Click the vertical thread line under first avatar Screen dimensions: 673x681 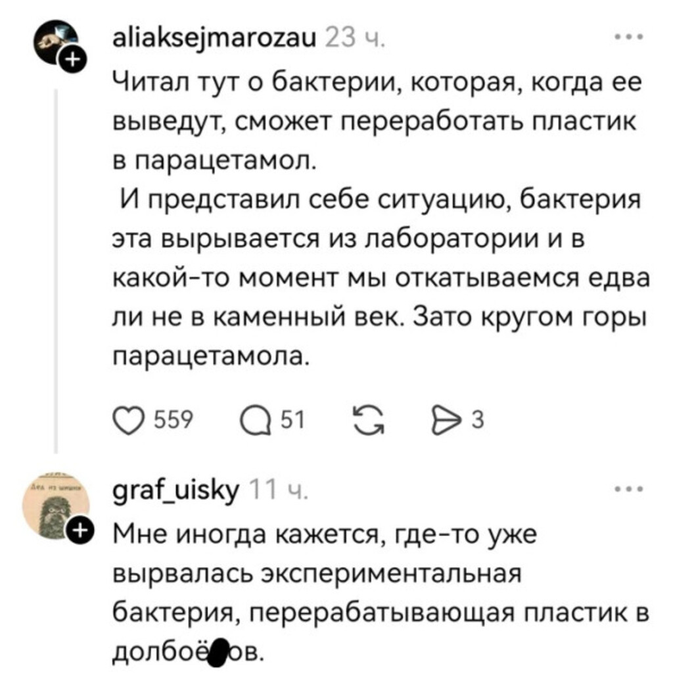55,263
